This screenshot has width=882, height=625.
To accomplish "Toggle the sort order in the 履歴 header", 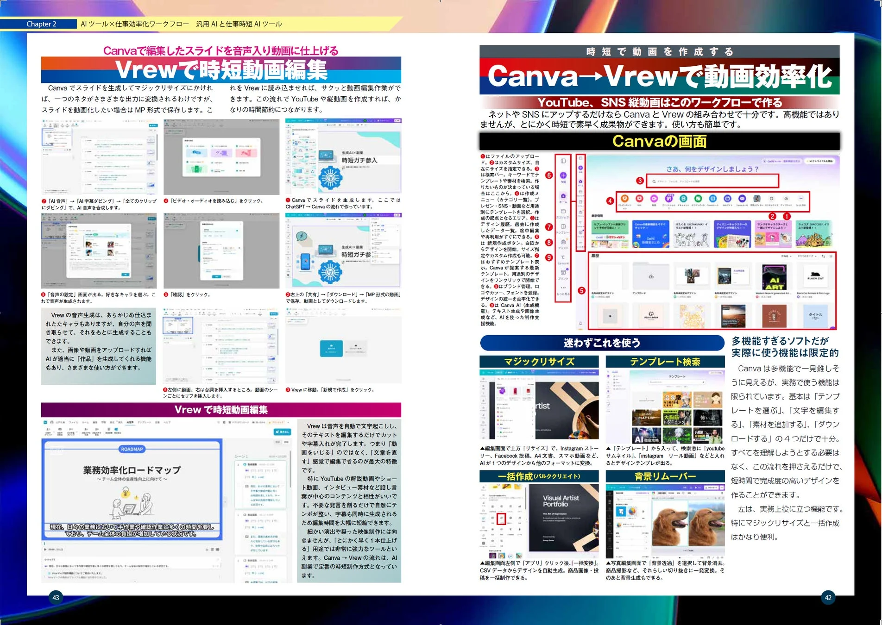I will (x=823, y=256).
